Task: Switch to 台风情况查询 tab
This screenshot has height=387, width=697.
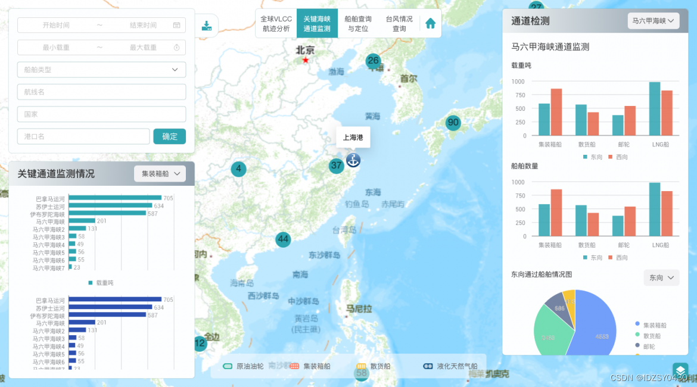Action: click(399, 24)
